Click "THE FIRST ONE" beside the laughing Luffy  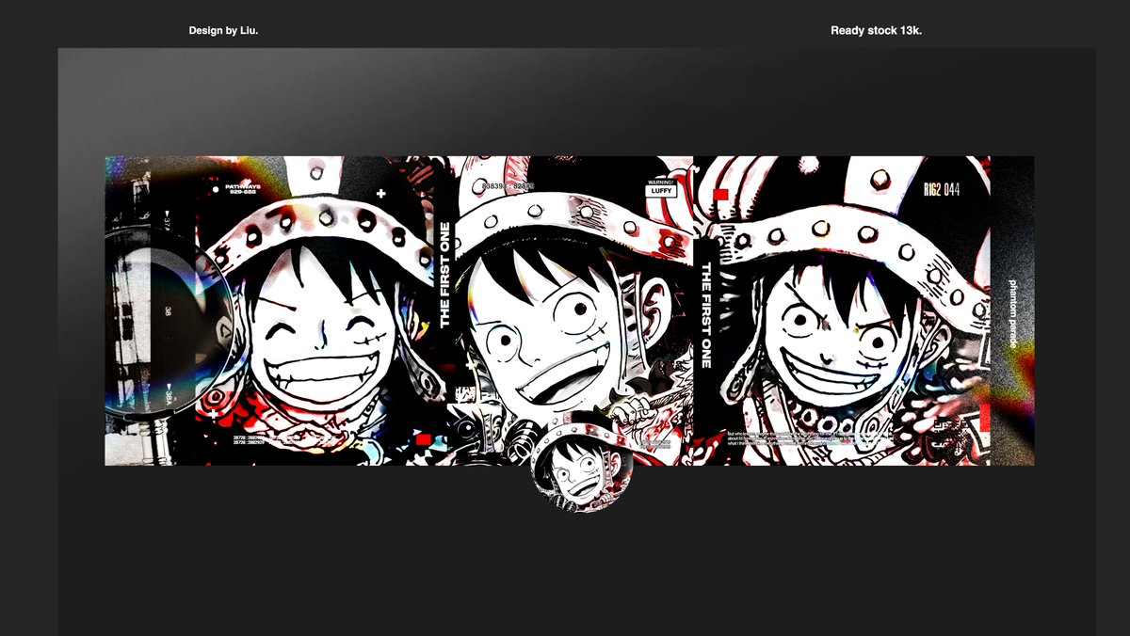click(x=446, y=275)
